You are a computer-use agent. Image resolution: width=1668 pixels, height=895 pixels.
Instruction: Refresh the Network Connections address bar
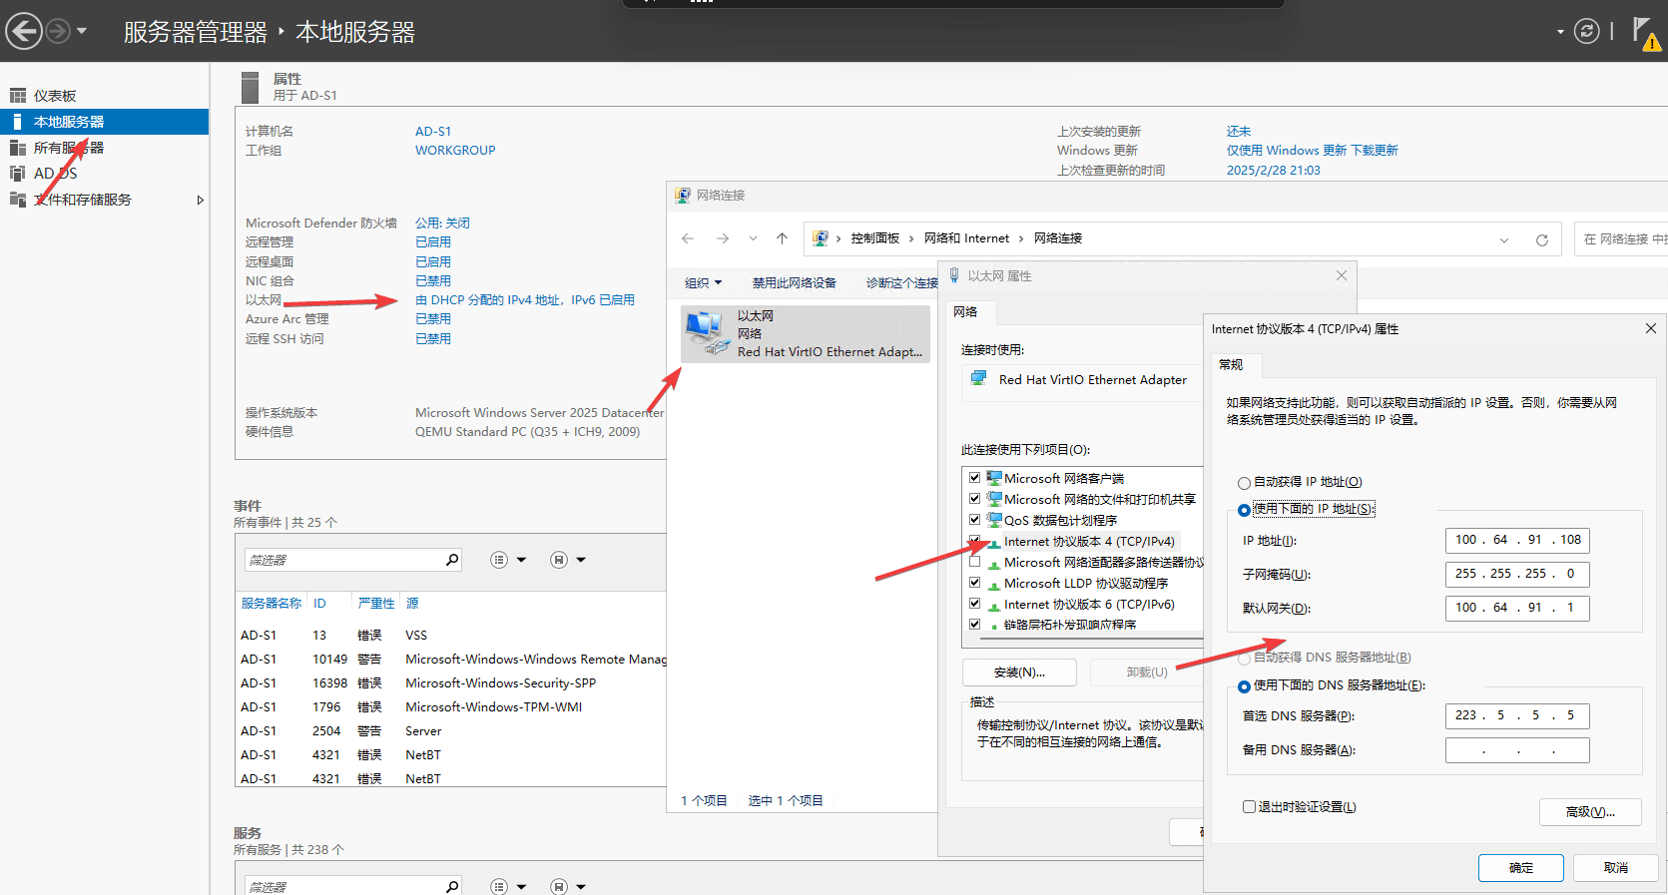[x=1541, y=239]
